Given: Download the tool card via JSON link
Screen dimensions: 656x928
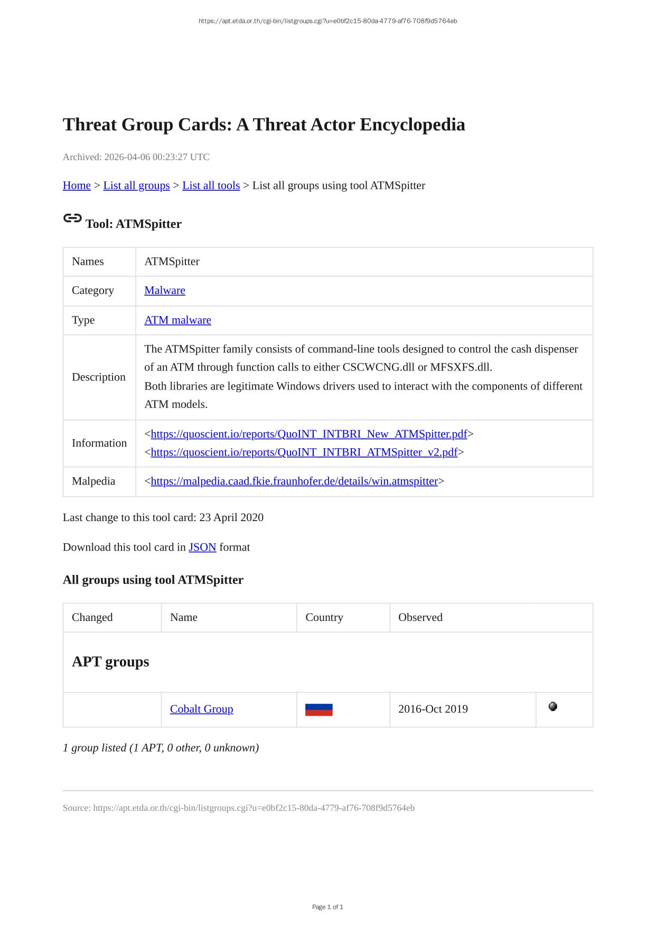Looking at the screenshot, I should tap(202, 547).
